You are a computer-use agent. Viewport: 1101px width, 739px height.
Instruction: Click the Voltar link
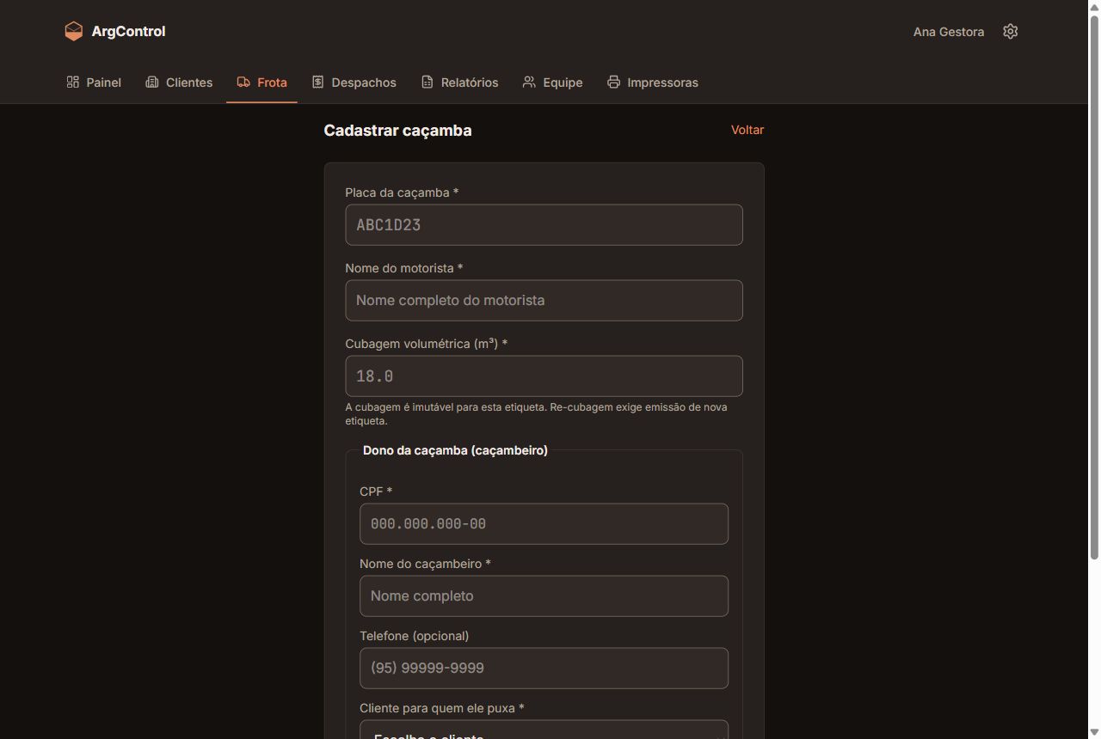pyautogui.click(x=747, y=130)
